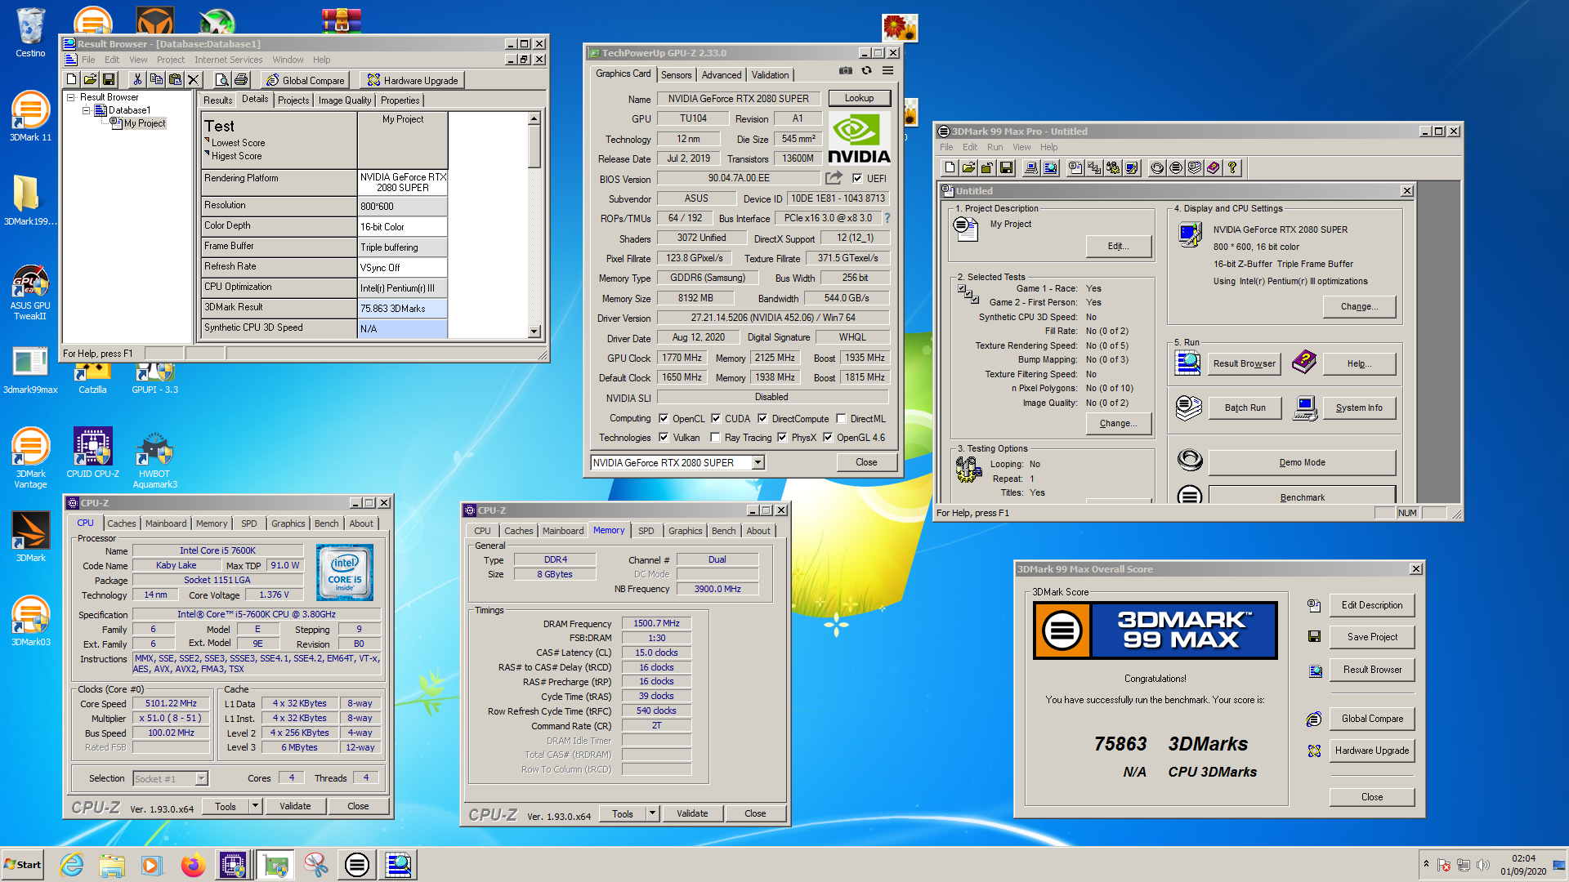
Task: Click GPU-Z refresh icon
Action: [867, 71]
